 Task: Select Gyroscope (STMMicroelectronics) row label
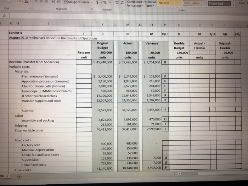47,91
